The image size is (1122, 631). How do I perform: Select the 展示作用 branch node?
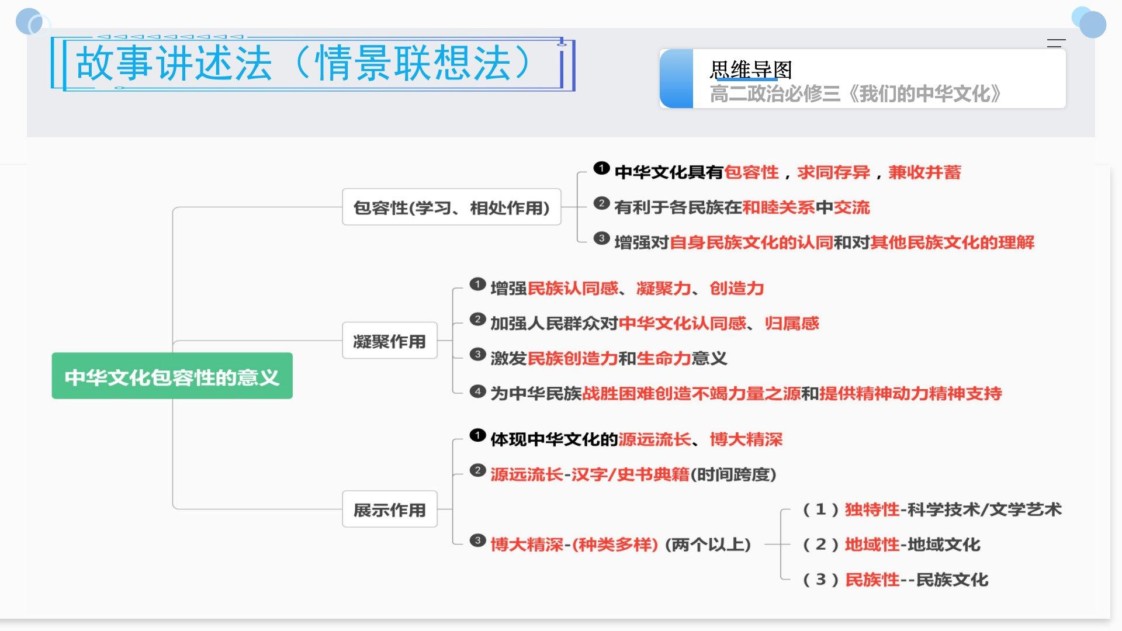pos(389,509)
